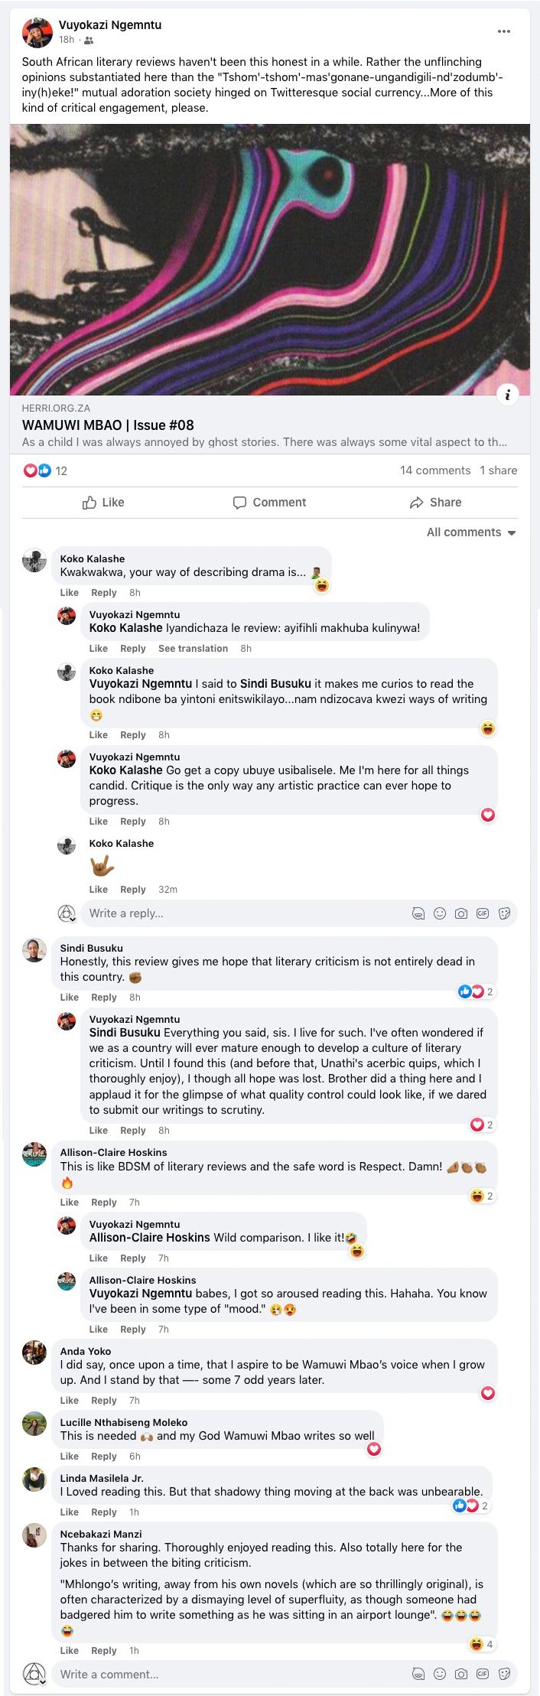
Task: Open the sticker picker in the bottom comment box
Action: [x=504, y=1674]
